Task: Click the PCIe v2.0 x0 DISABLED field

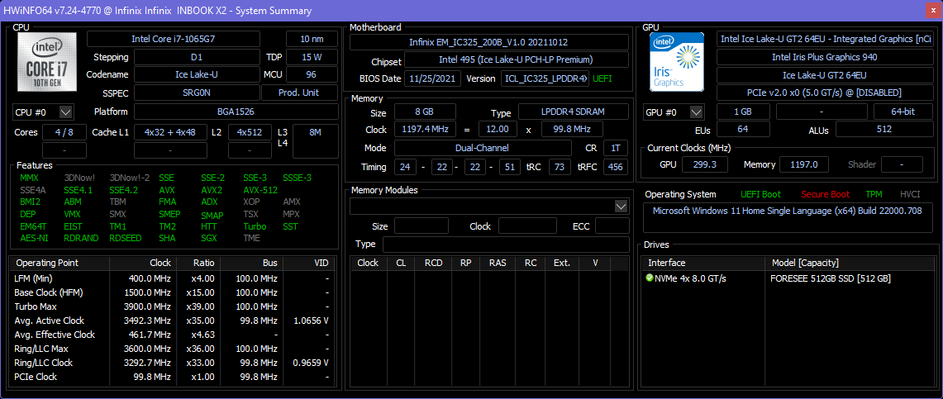Action: click(x=825, y=93)
